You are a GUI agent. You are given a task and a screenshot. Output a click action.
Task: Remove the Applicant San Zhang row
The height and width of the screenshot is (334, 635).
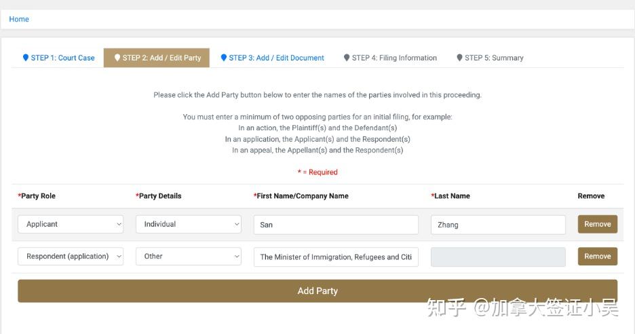click(x=597, y=224)
